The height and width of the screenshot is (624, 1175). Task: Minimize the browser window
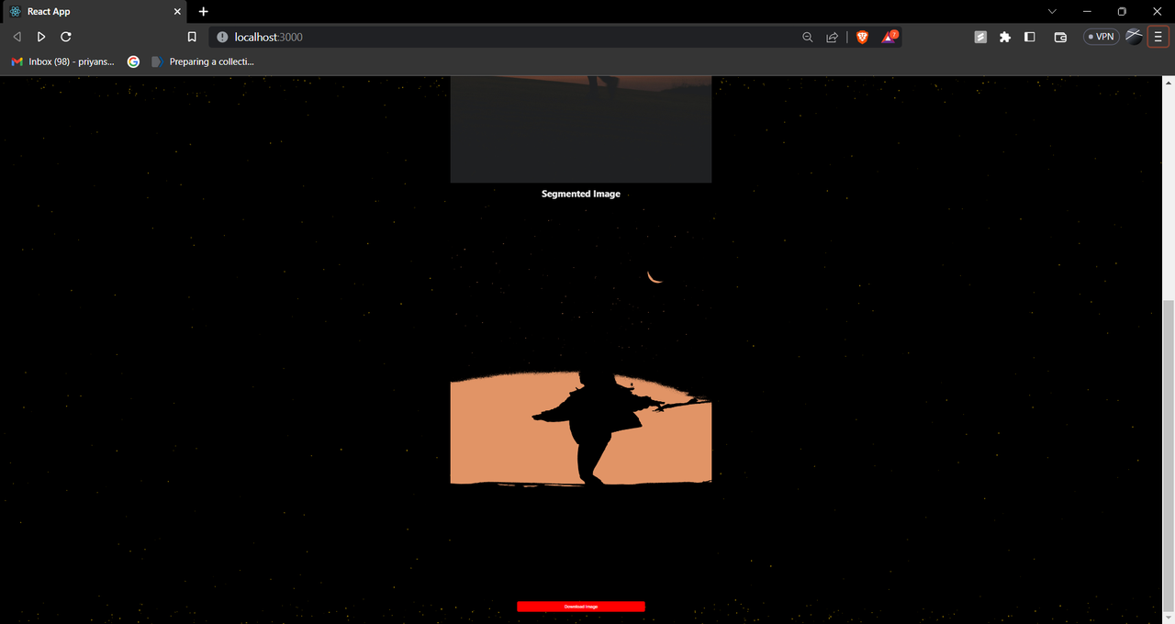[1087, 11]
